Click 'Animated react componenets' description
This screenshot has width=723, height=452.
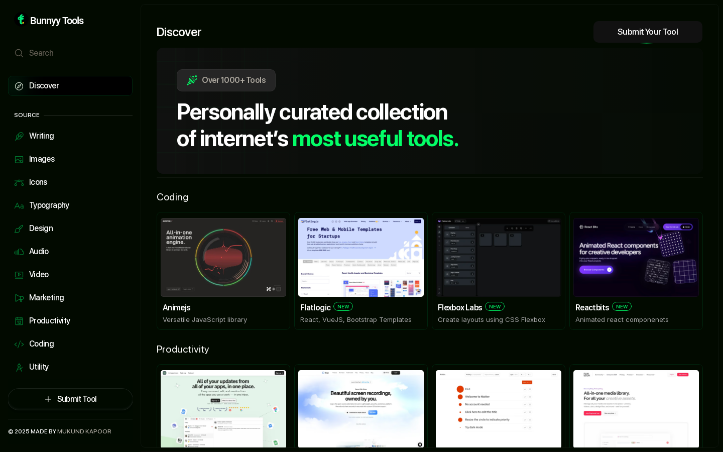click(x=622, y=320)
